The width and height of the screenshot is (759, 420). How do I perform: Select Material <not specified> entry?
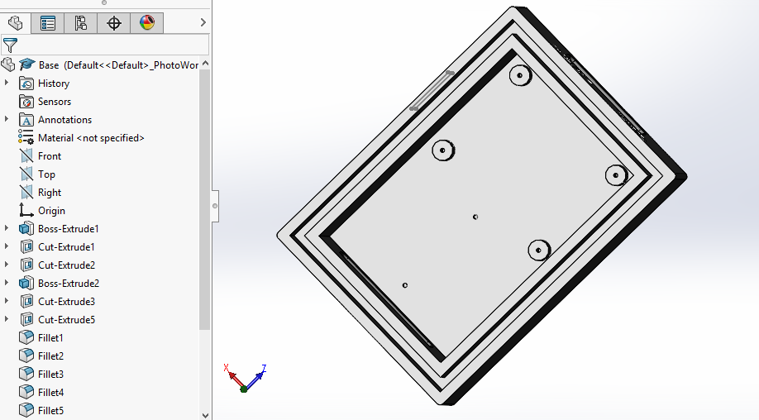pyautogui.click(x=91, y=138)
